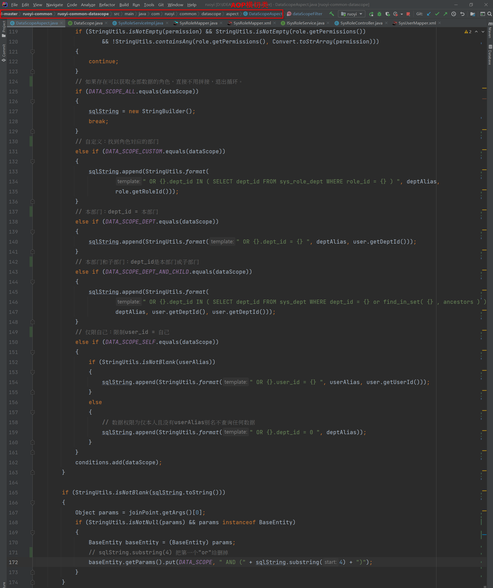
Task: Open the File menu
Action: point(14,4)
